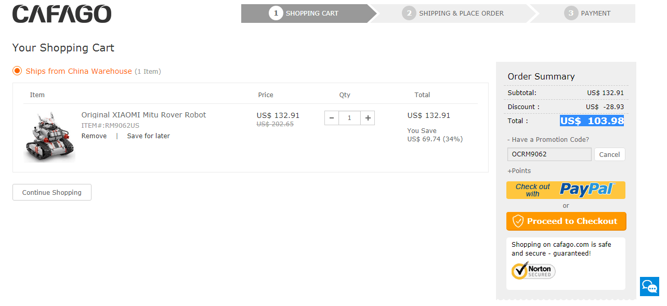Click the crossed-out price US$ 202.65

point(275,124)
